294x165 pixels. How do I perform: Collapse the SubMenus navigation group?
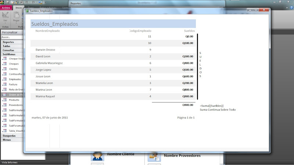click(11, 54)
